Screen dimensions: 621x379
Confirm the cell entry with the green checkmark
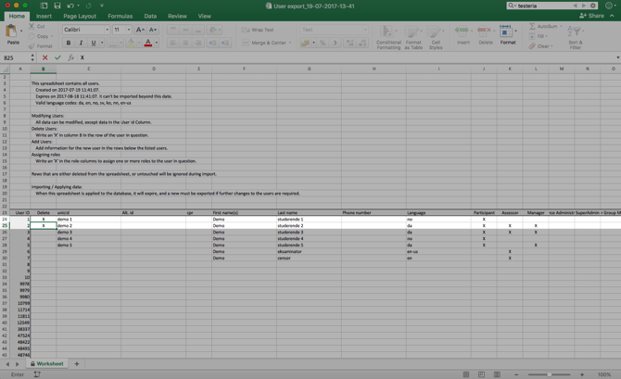[57, 57]
